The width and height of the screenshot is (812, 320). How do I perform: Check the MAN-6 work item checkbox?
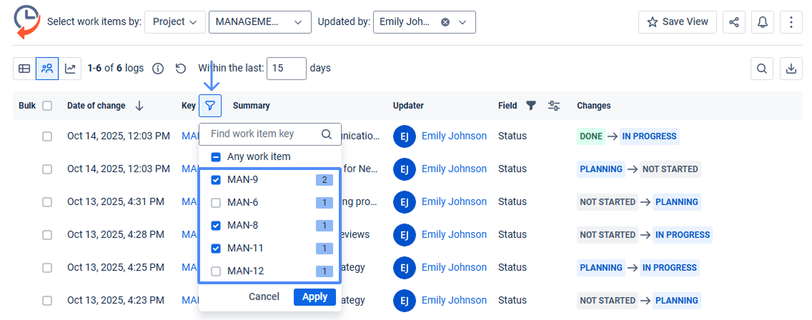coord(216,203)
